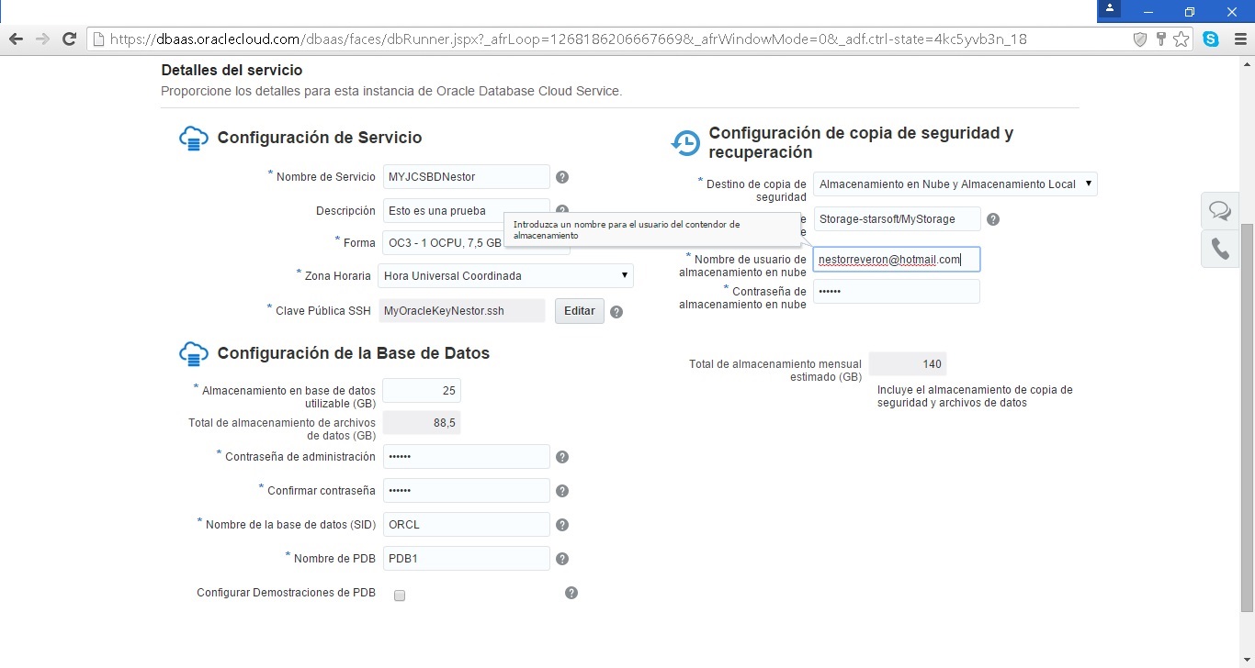Viewport: 1255px width, 668px height.
Task: Open the Skype extension icon
Action: tap(1211, 39)
